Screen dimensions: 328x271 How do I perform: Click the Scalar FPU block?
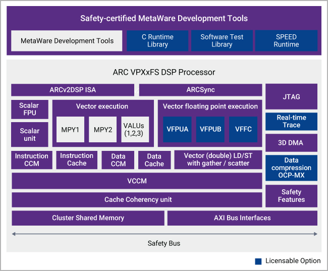tap(30, 109)
